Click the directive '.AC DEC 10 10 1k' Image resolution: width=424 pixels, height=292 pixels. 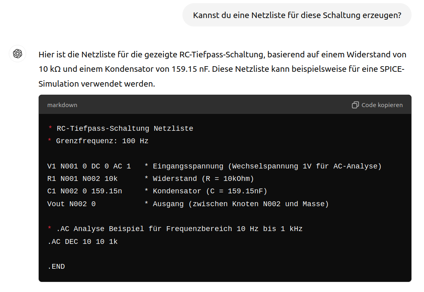[82, 241]
